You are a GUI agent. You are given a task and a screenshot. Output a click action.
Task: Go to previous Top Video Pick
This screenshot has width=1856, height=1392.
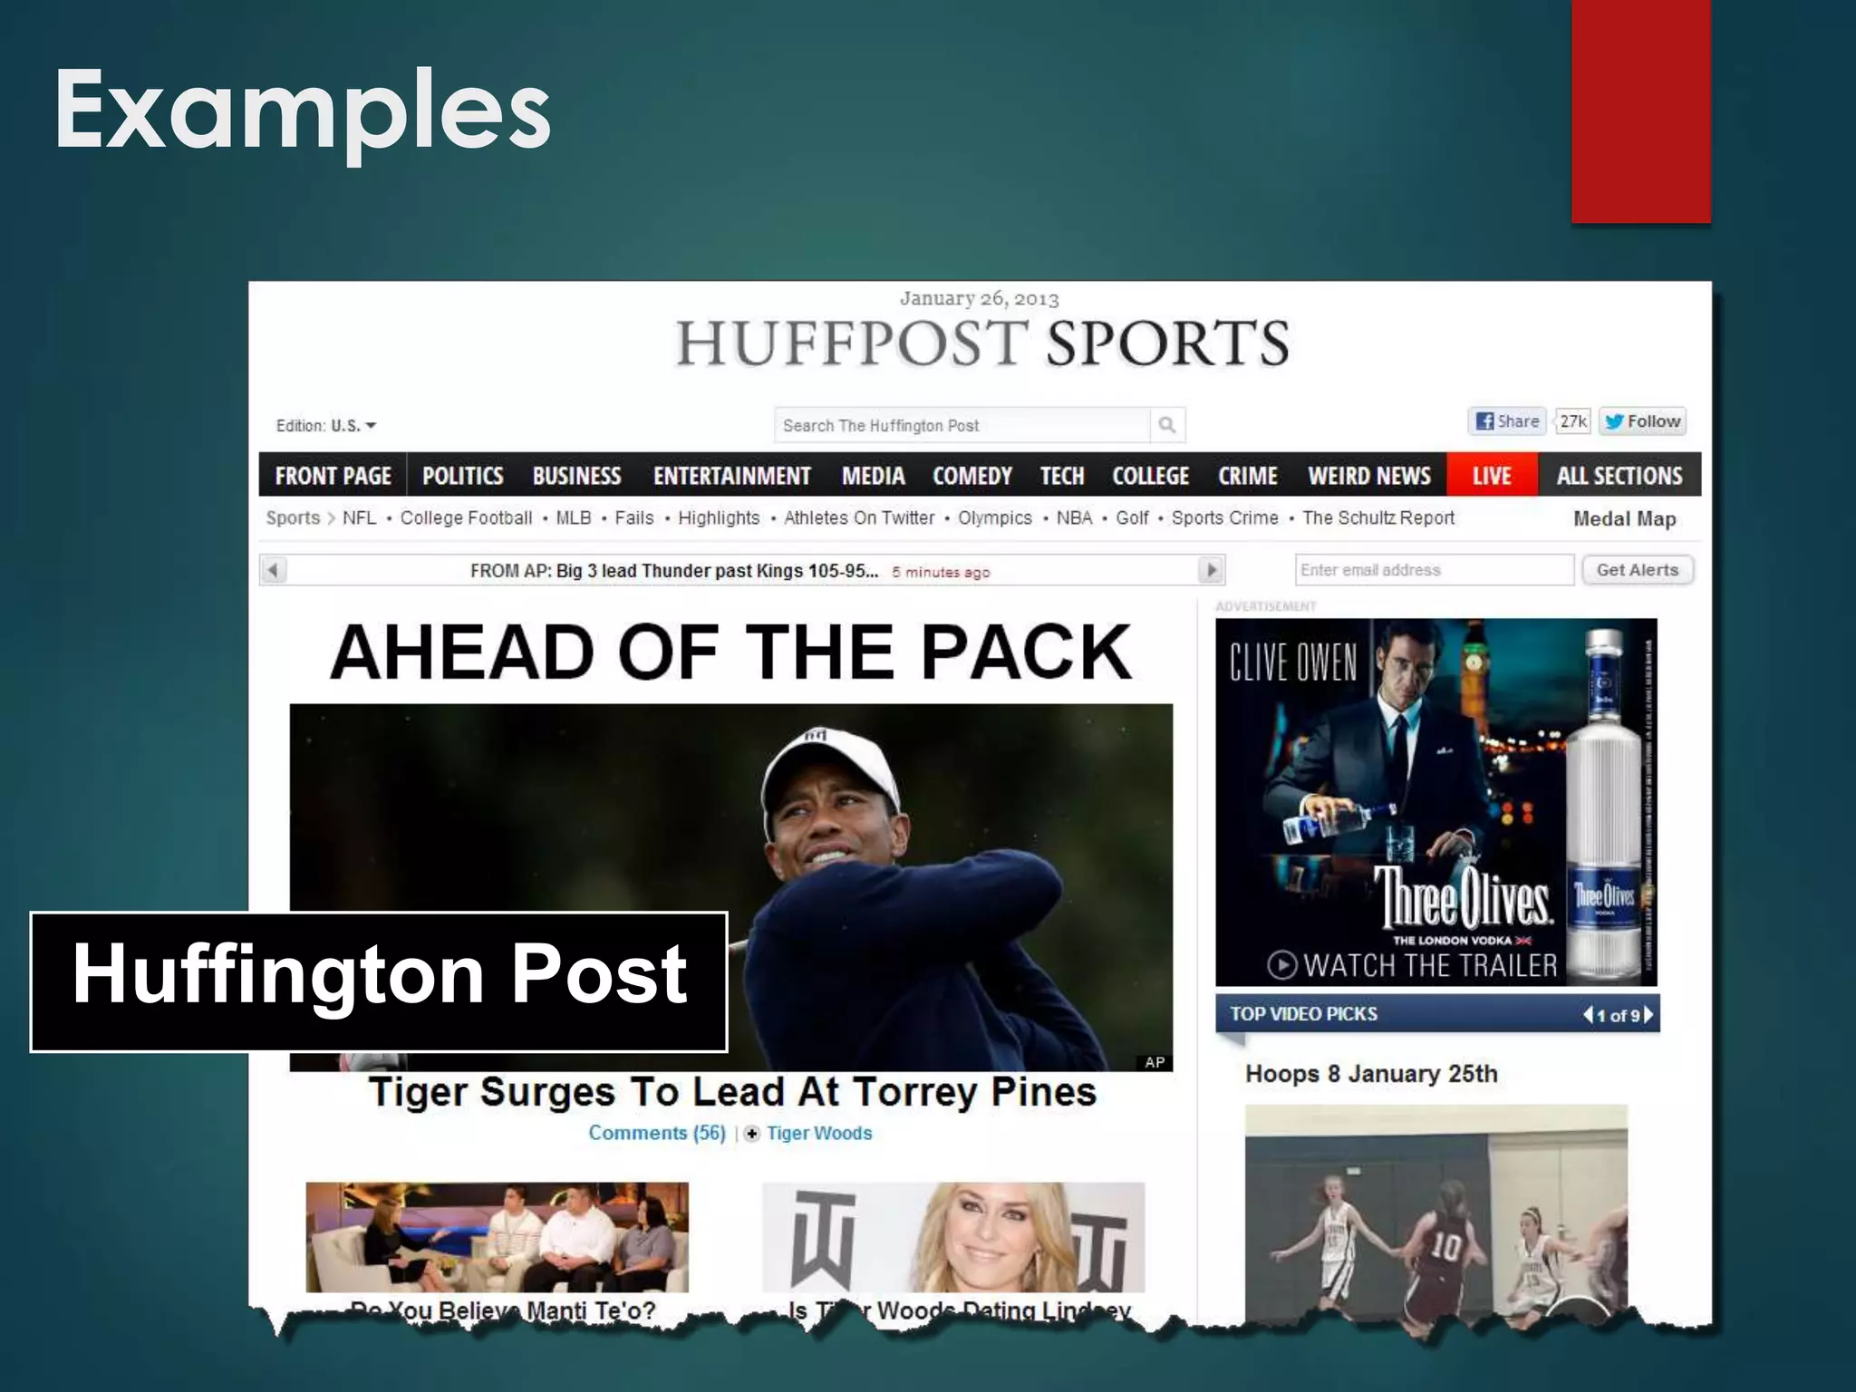(x=1588, y=1015)
